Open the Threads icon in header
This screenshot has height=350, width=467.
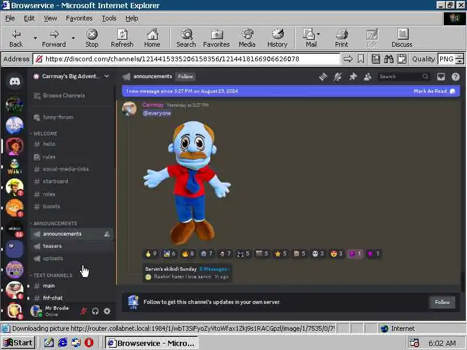(x=323, y=76)
